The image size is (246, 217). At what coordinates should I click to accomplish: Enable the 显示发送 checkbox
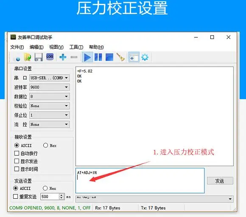pyautogui.click(x=17, y=161)
